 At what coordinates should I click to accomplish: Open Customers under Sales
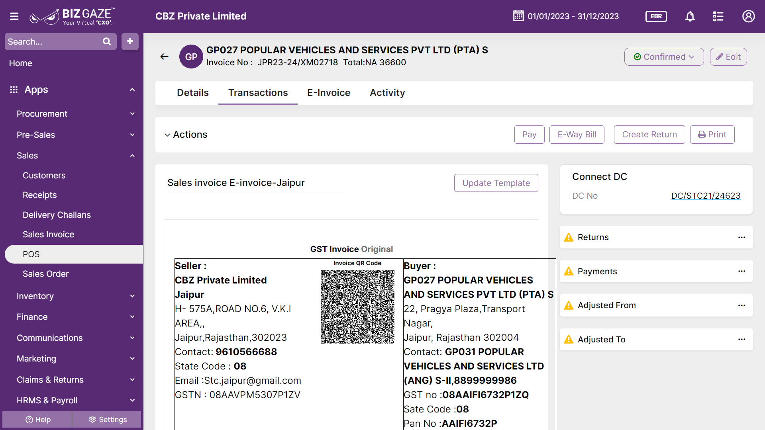(44, 176)
